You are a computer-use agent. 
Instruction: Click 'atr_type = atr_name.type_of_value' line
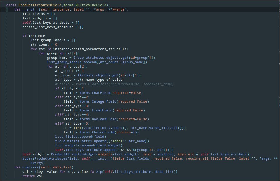click(89, 80)
